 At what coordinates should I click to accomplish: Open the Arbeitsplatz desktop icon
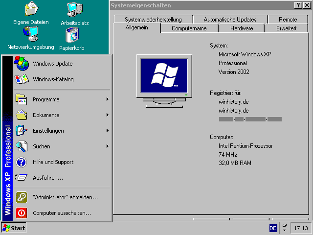coord(74,10)
